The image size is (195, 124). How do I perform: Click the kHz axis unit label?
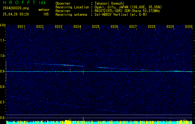click(3, 25)
